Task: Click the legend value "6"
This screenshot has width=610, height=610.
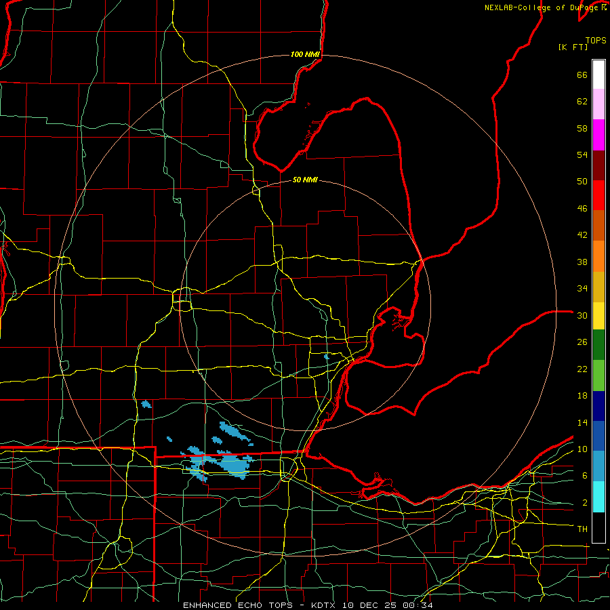Action: [585, 476]
